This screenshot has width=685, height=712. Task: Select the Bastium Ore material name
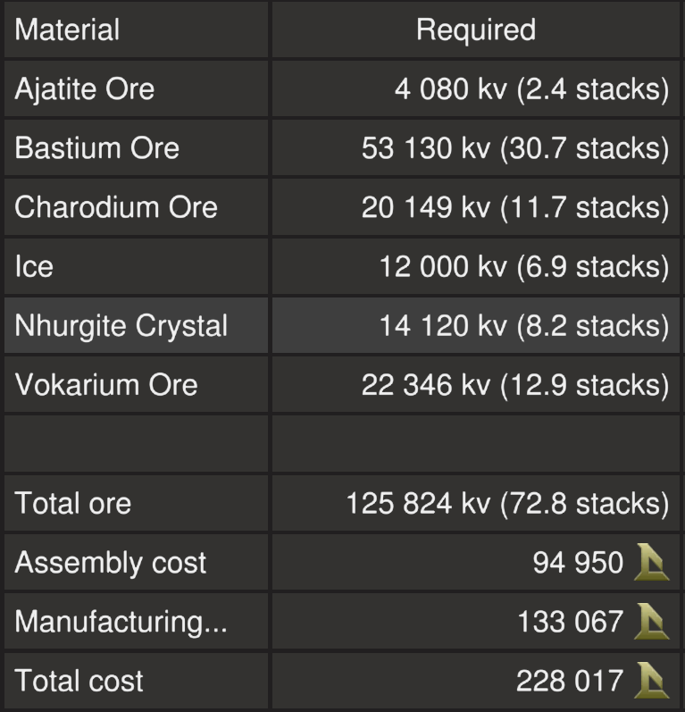[97, 147]
